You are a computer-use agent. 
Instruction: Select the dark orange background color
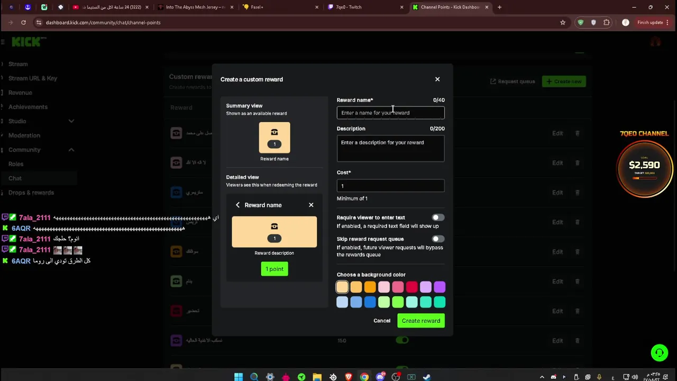click(x=370, y=287)
